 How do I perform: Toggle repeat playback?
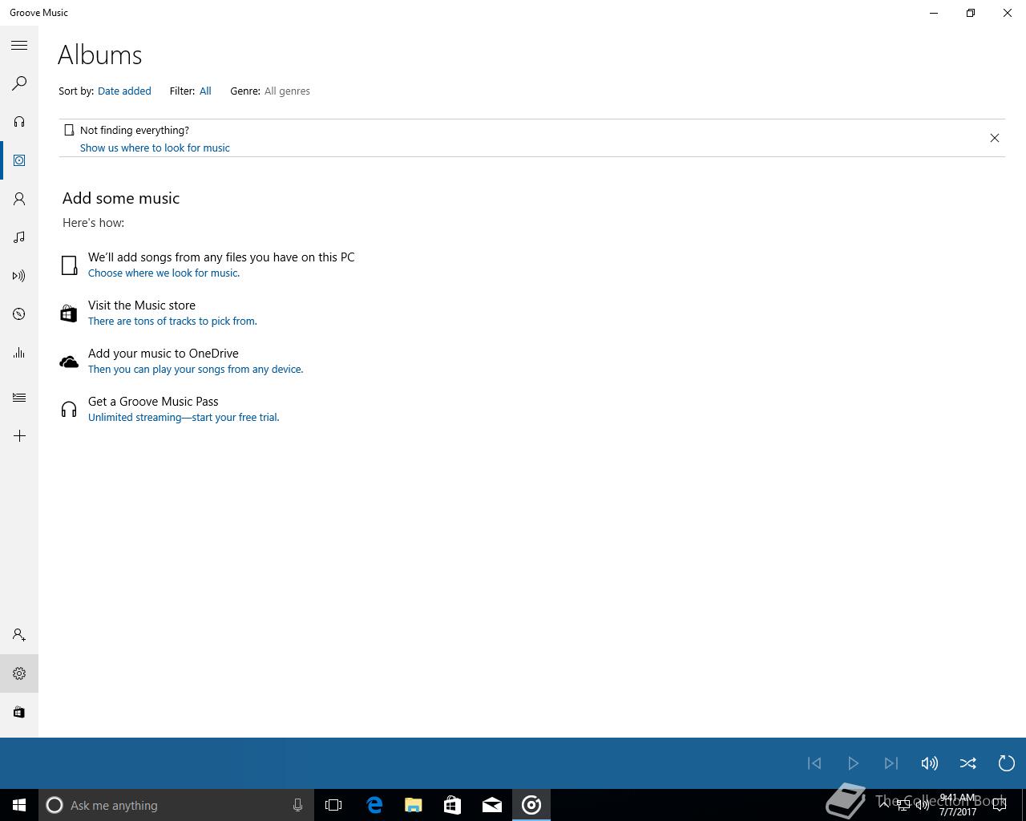click(x=1007, y=763)
